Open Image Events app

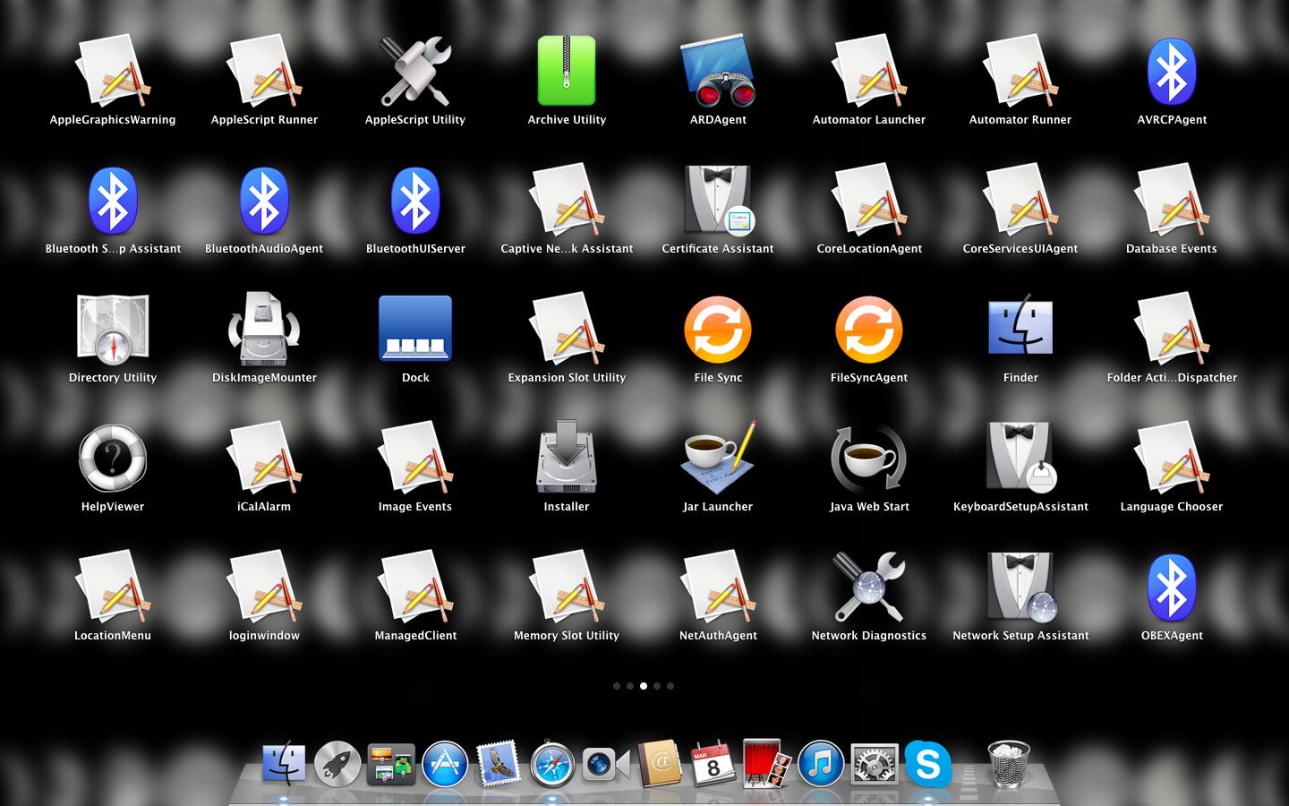pos(415,458)
